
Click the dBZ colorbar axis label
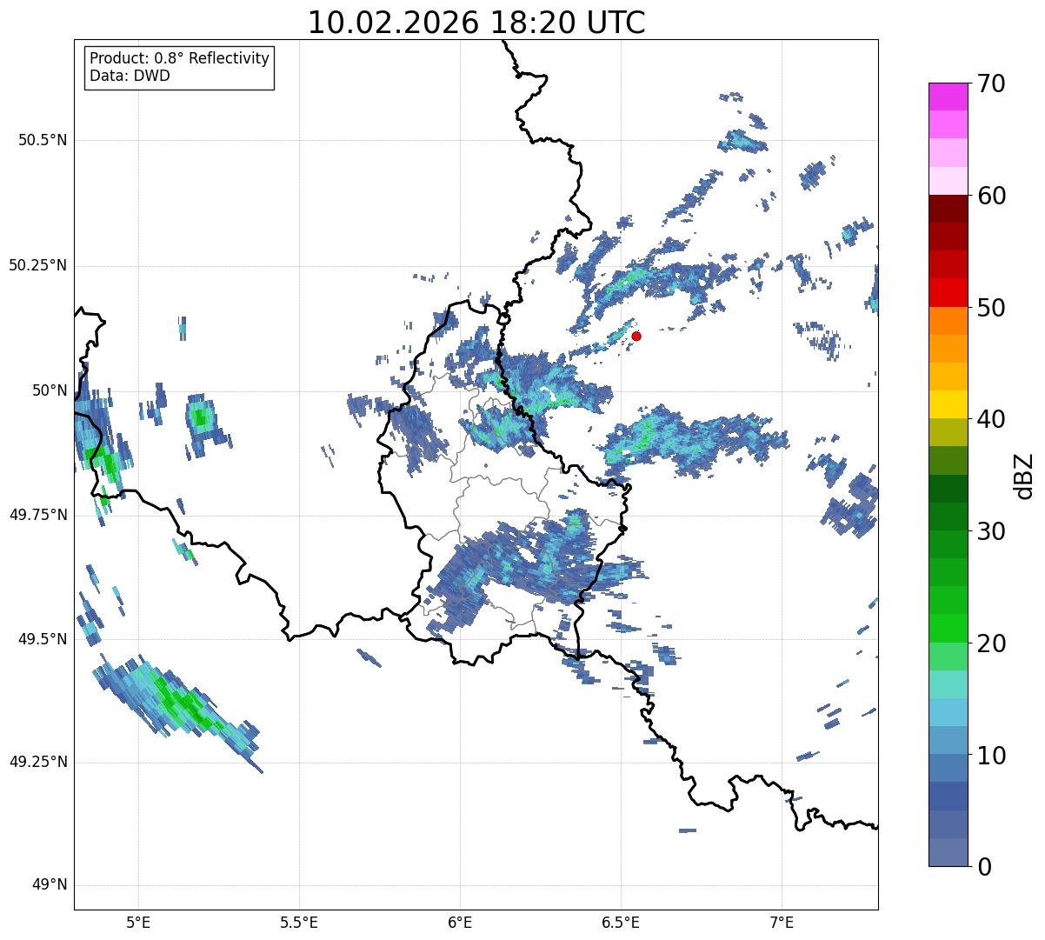tap(1024, 475)
